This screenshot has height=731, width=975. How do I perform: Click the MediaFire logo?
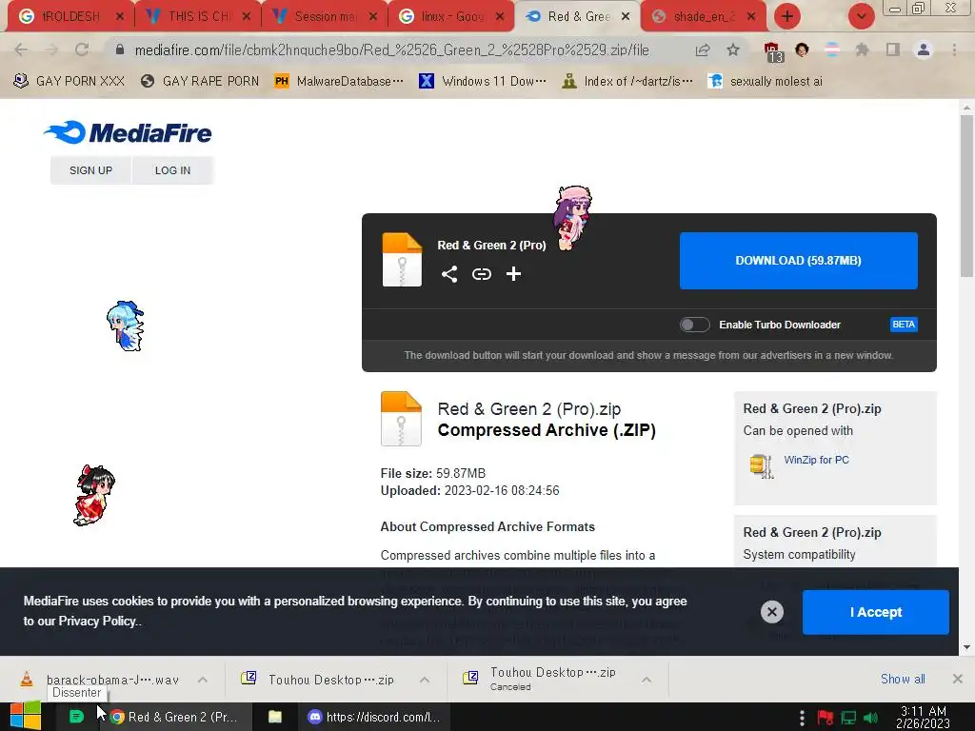point(128,132)
